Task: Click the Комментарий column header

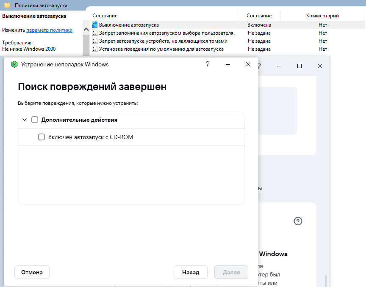Action: 322,16
